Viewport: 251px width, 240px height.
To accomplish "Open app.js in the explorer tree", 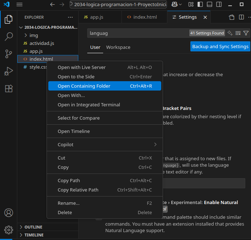I will point(48,51).
